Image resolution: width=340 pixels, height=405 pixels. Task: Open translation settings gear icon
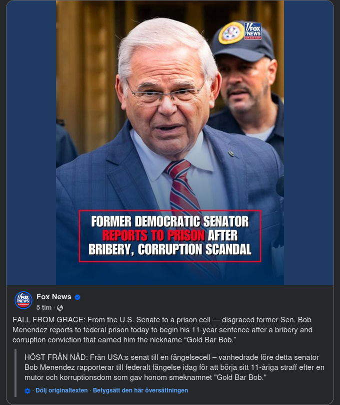click(x=27, y=391)
